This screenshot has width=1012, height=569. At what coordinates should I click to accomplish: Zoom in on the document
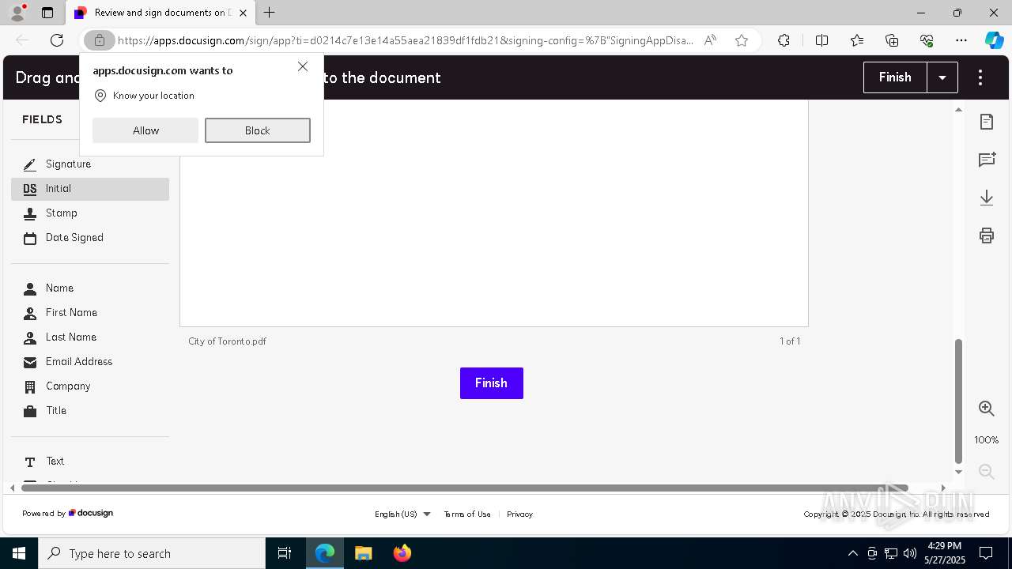pyautogui.click(x=987, y=409)
